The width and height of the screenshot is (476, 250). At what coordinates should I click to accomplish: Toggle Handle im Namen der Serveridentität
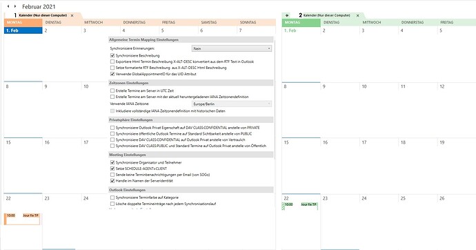coord(112,181)
